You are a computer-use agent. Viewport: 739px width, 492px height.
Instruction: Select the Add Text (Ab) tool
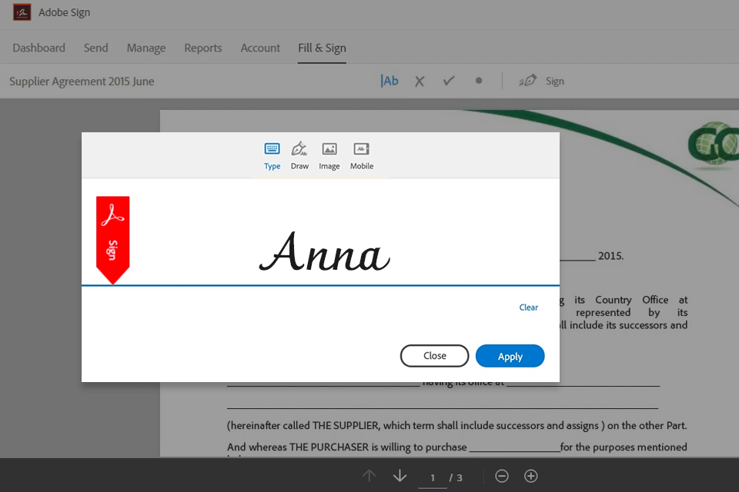(x=390, y=81)
